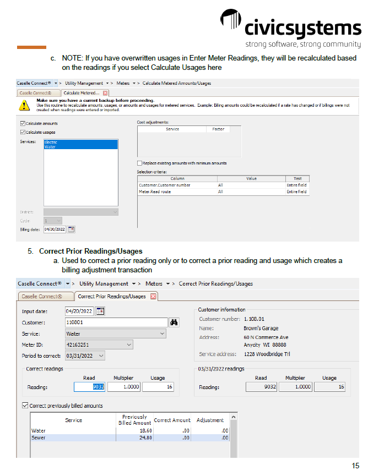This screenshot has width=368, height=476.
Task: Click the Adjustment column header
Action: pos(210,420)
